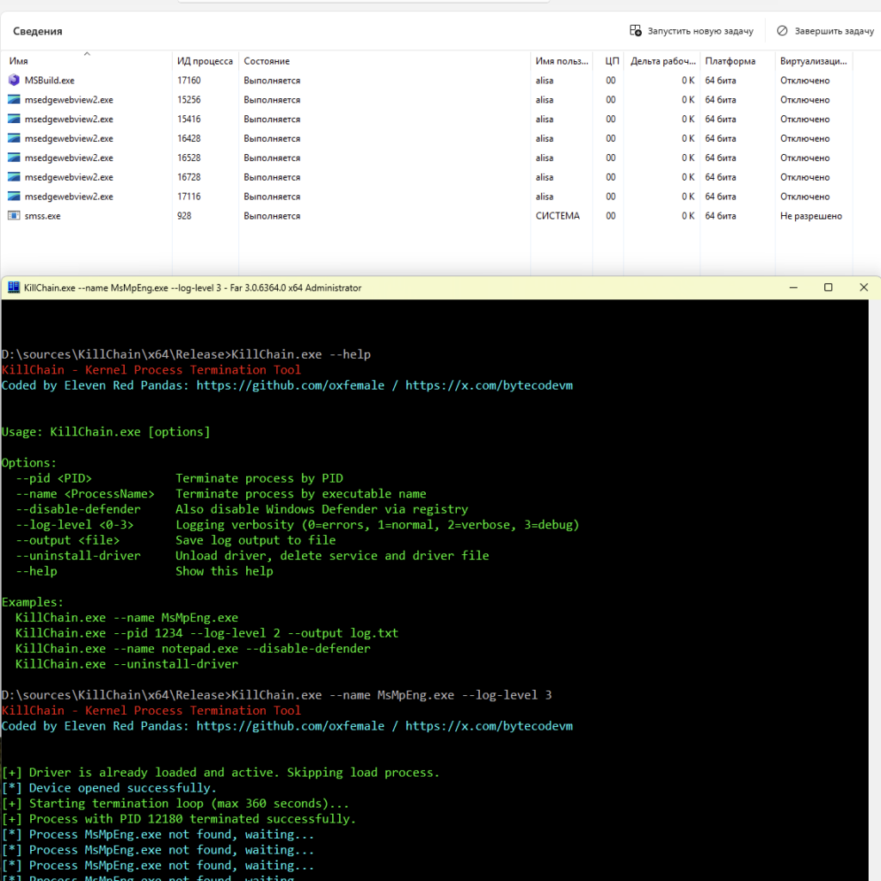Click icon of msedgewebview2.exe with PID 16428
Viewport: 881px width, 881px height.
tap(14, 139)
